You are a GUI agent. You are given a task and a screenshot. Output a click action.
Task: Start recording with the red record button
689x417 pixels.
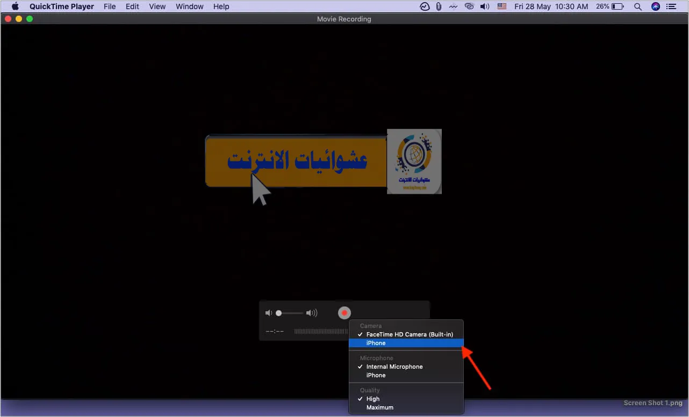[344, 313]
